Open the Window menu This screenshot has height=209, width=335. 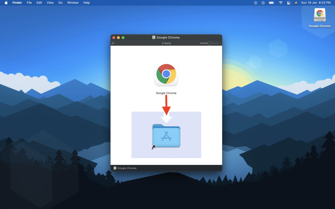pos(73,3)
